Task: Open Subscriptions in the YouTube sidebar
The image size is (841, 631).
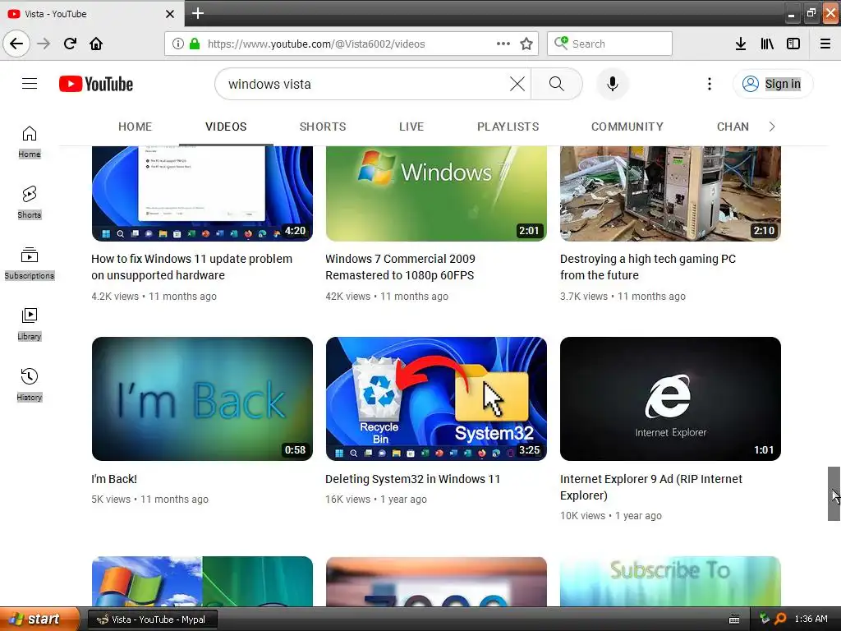Action: [30, 264]
